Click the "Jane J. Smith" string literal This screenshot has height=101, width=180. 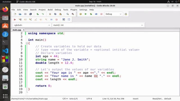pyautogui.click(x=75, y=59)
